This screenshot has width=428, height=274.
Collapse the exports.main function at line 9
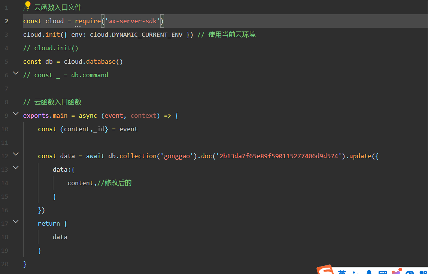pos(16,113)
